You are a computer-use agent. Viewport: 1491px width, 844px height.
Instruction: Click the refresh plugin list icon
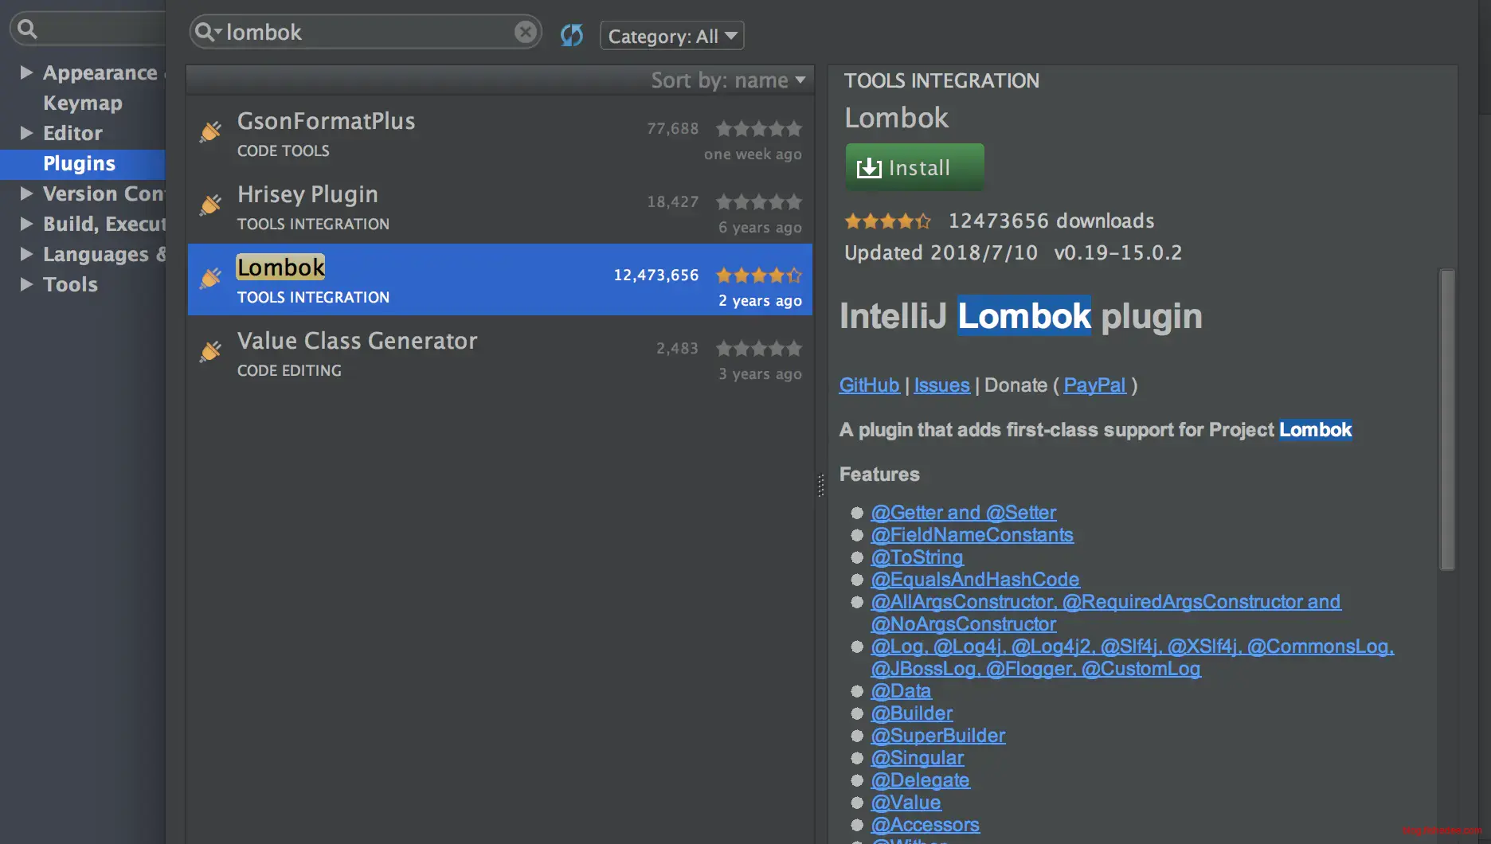click(x=571, y=35)
